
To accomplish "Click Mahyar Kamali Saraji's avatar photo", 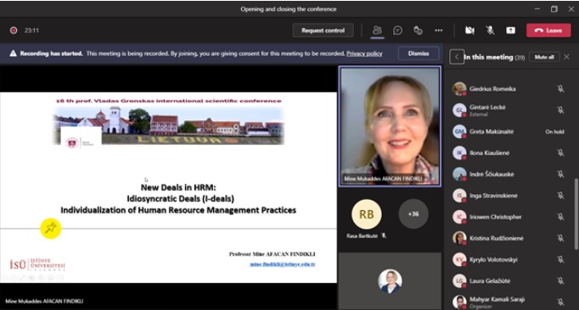I will tap(459, 302).
